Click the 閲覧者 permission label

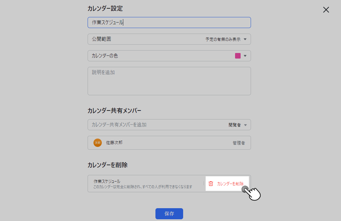pyautogui.click(x=234, y=125)
